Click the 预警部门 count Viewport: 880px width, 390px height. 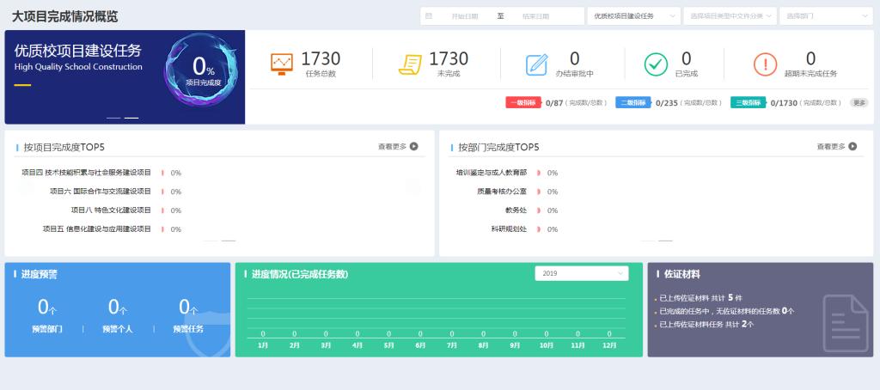tap(47, 307)
